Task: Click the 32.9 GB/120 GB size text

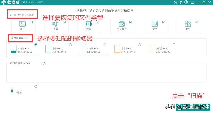Action: [x=25, y=52]
